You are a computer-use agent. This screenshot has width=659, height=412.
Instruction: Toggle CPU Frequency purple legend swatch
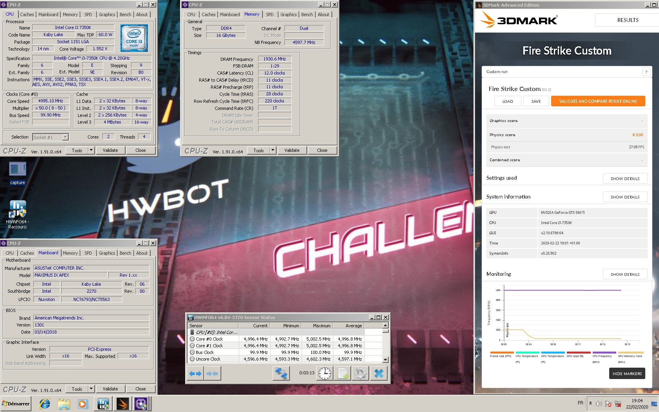604,352
